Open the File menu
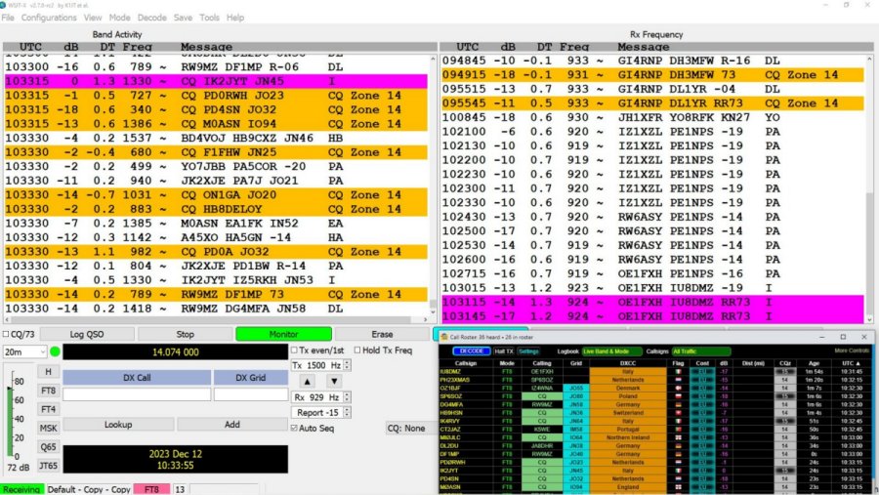This screenshot has width=879, height=495. point(8,18)
